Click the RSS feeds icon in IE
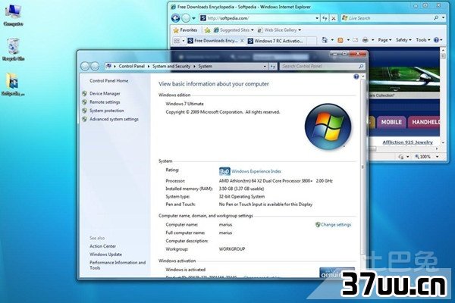The width and height of the screenshot is (455, 303). (340, 40)
